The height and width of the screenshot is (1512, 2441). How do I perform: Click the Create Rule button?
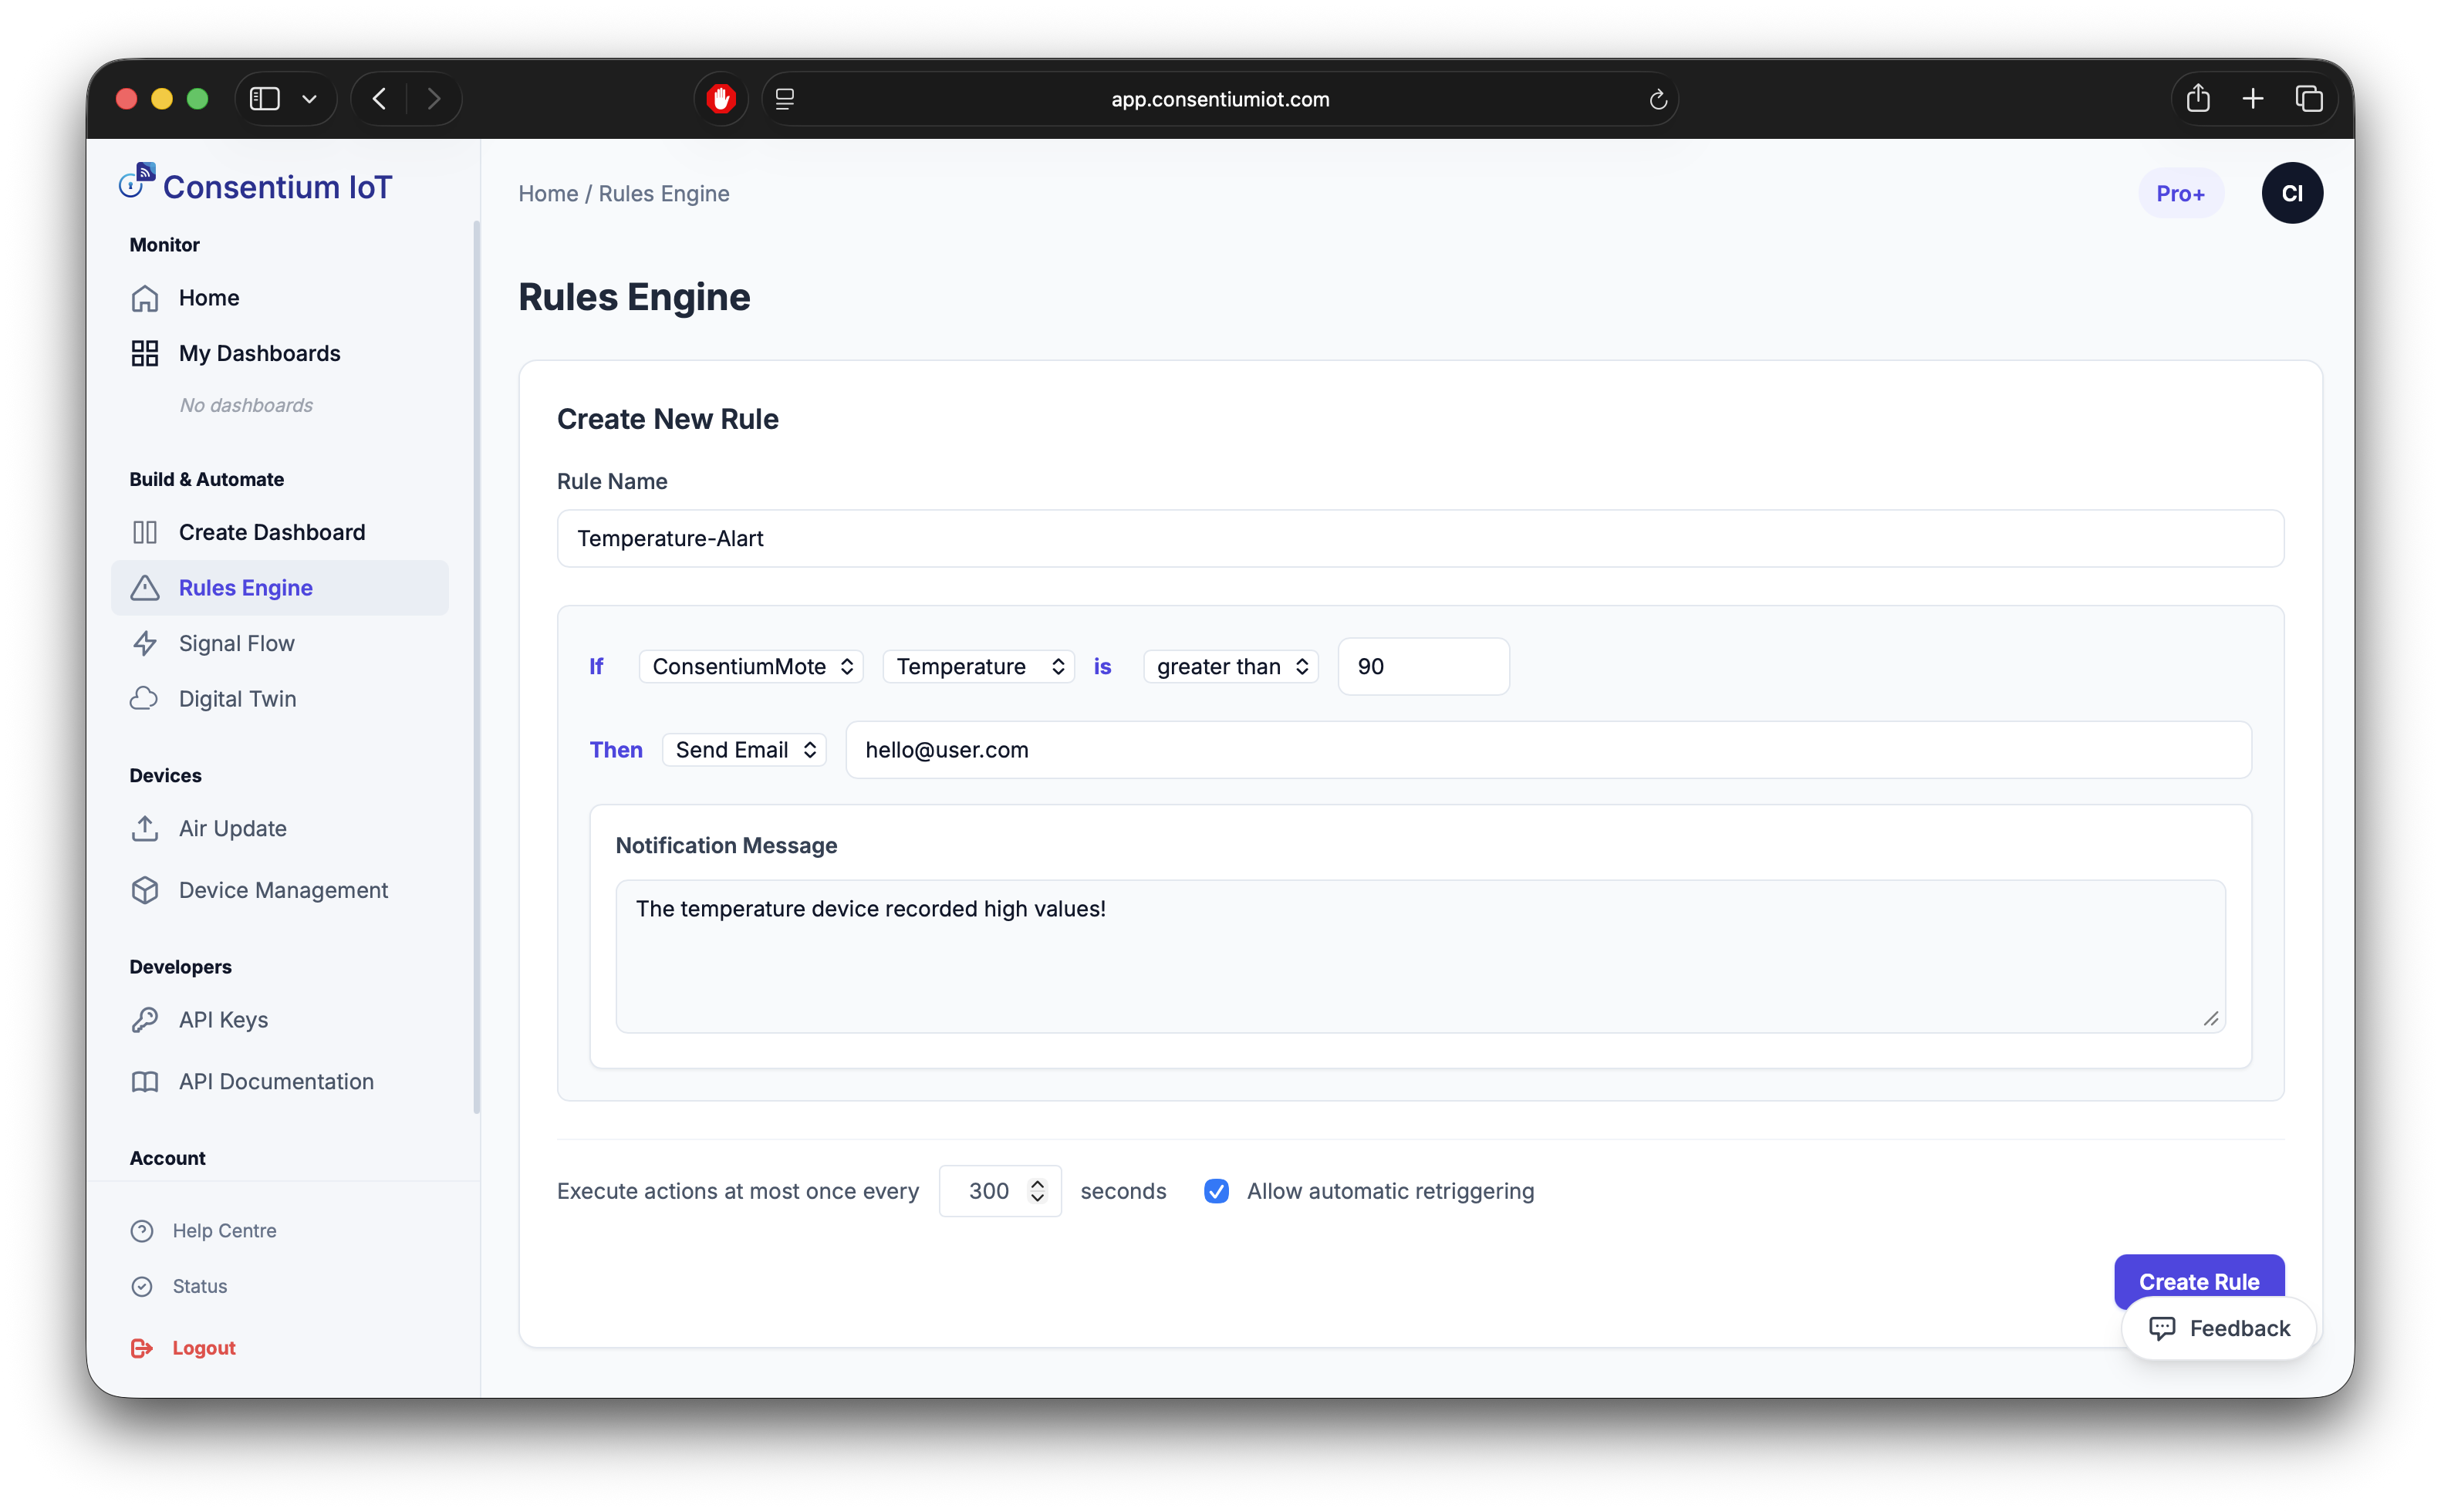coord(2199,1281)
